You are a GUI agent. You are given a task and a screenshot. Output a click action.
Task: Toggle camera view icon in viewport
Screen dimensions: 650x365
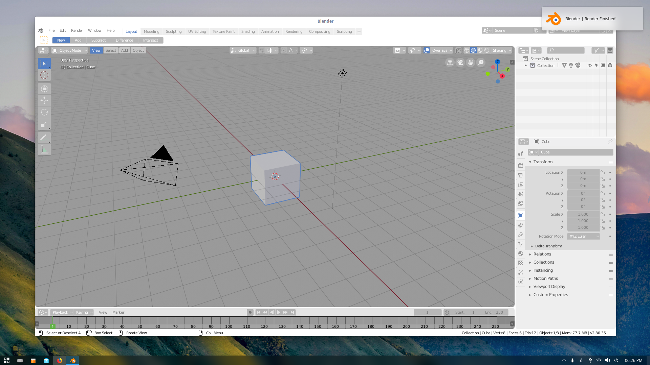(x=460, y=63)
